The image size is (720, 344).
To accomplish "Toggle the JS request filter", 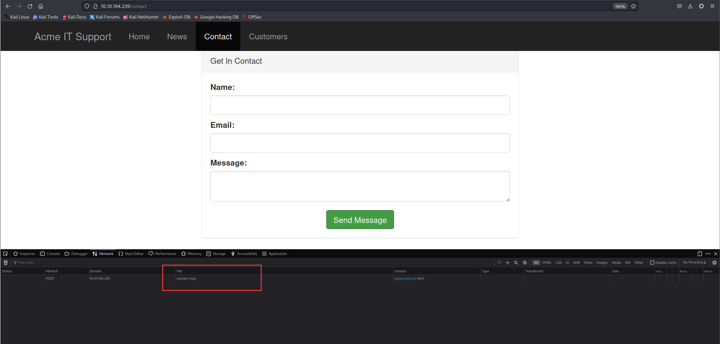I will pos(567,263).
